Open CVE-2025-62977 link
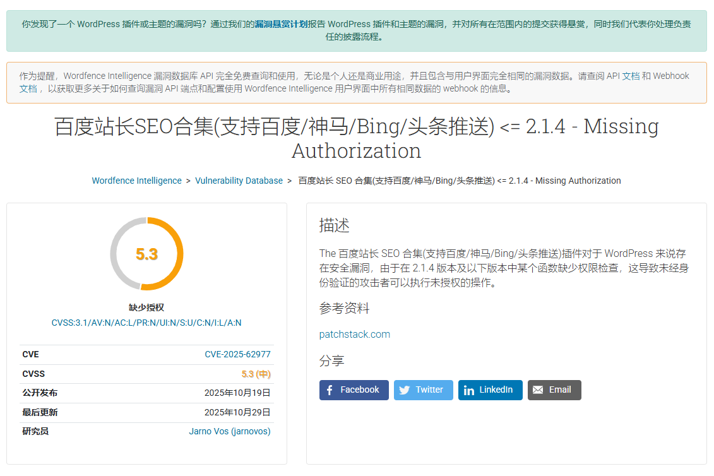 pos(238,354)
